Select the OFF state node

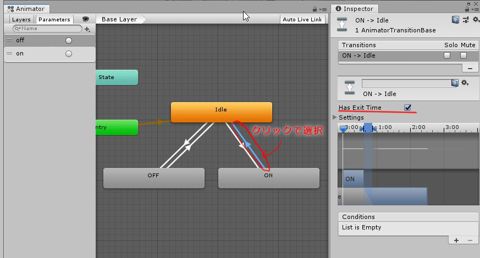(153, 178)
